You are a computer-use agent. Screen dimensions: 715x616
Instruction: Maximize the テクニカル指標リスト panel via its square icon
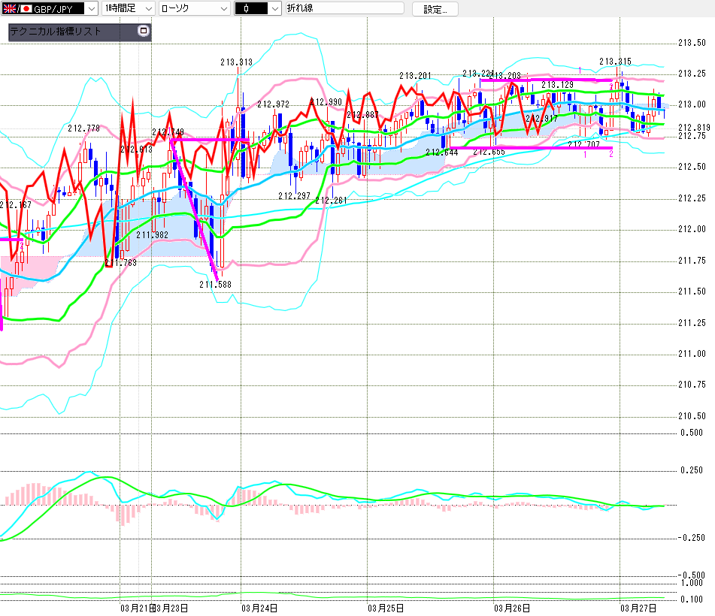click(x=144, y=32)
